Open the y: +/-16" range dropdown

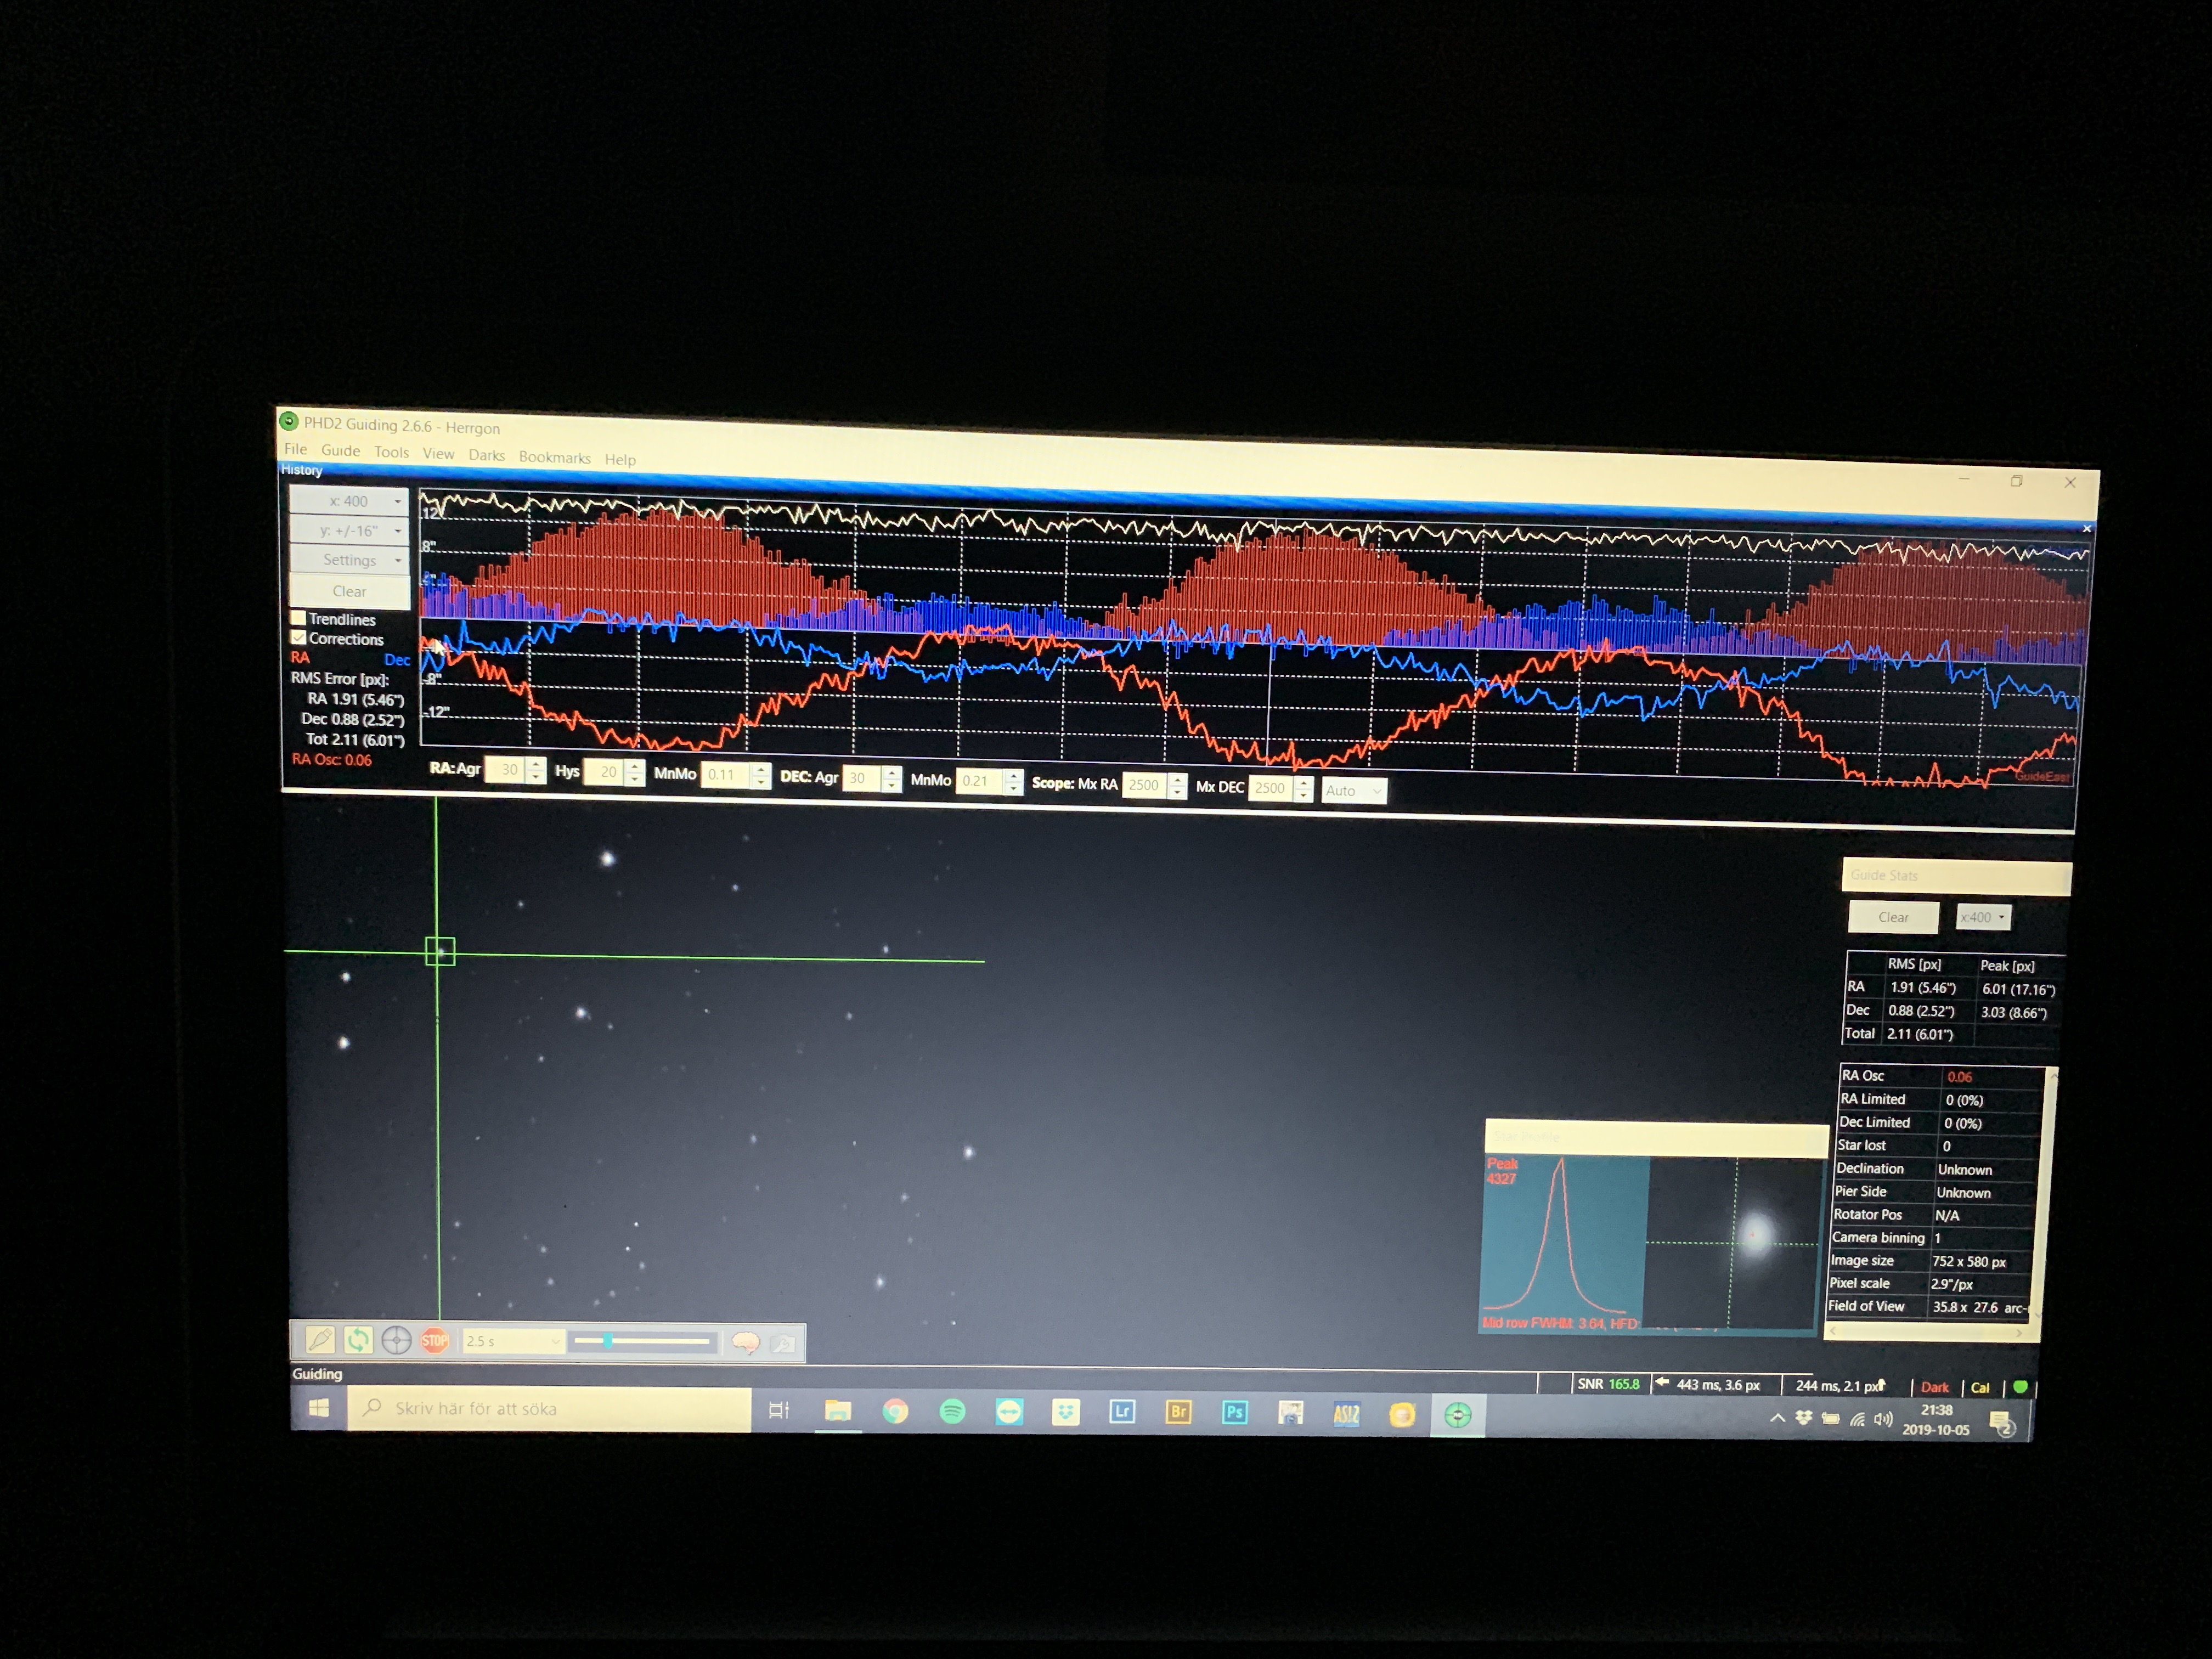(349, 530)
